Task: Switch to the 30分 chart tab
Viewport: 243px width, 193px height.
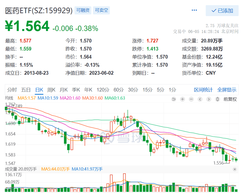Action: (x=133, y=90)
